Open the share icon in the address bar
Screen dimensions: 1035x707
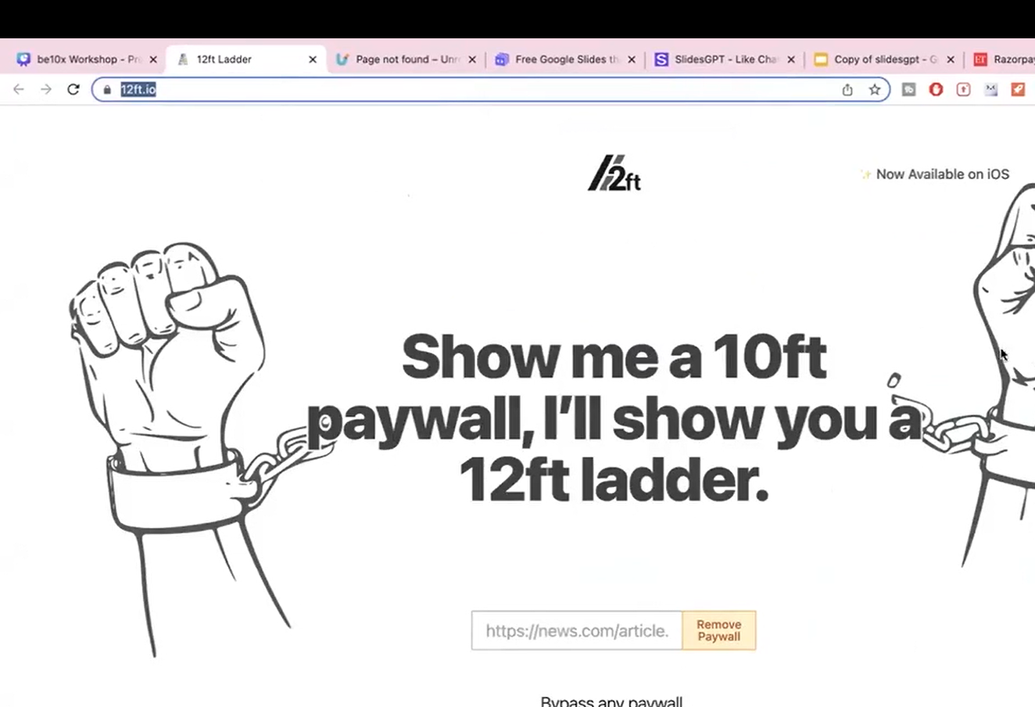pos(847,90)
